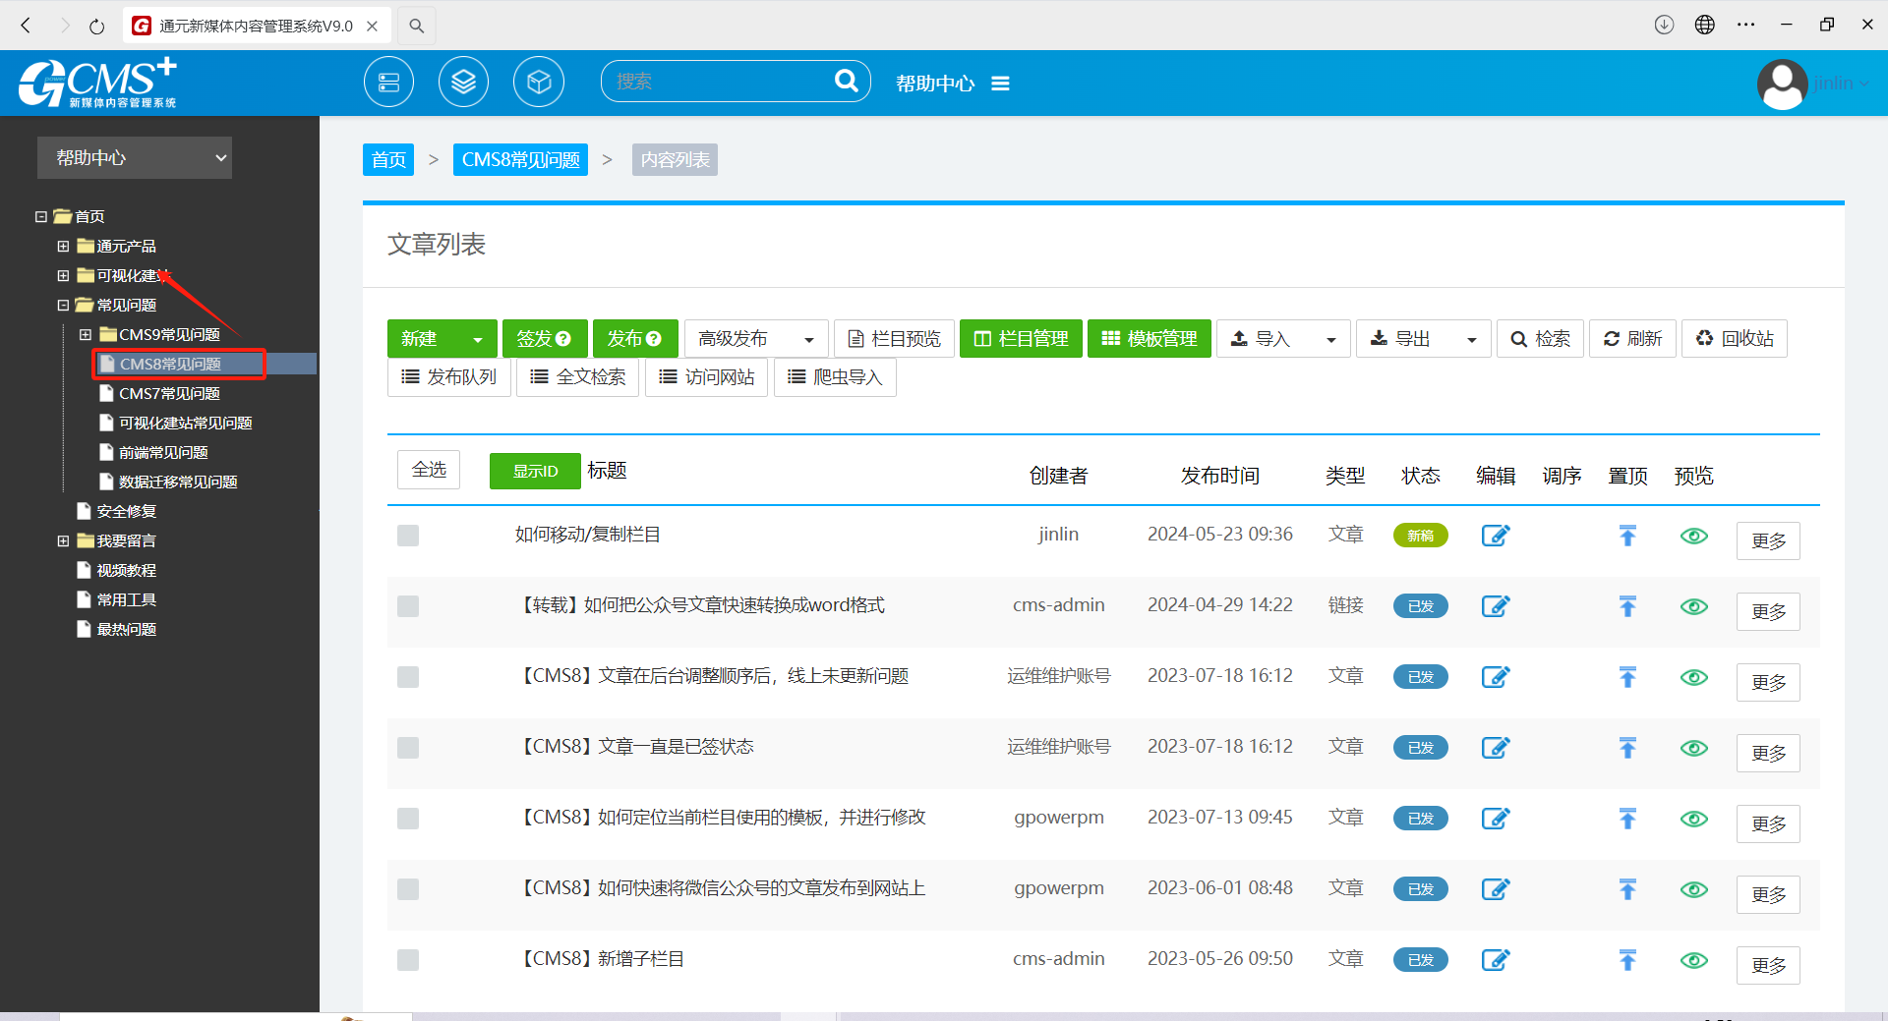
Task: Open the hamburger menu beside 帮助中心
Action: (x=1000, y=84)
